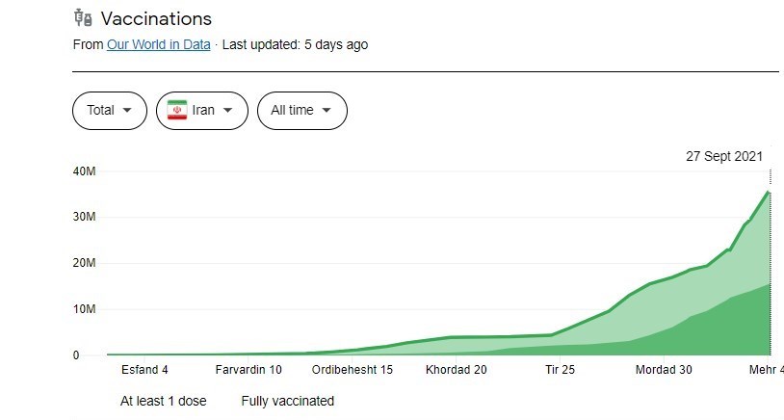Viewport: 784px width, 420px height.
Task: Select the Fully vaccinated legend label
Action: tap(288, 401)
